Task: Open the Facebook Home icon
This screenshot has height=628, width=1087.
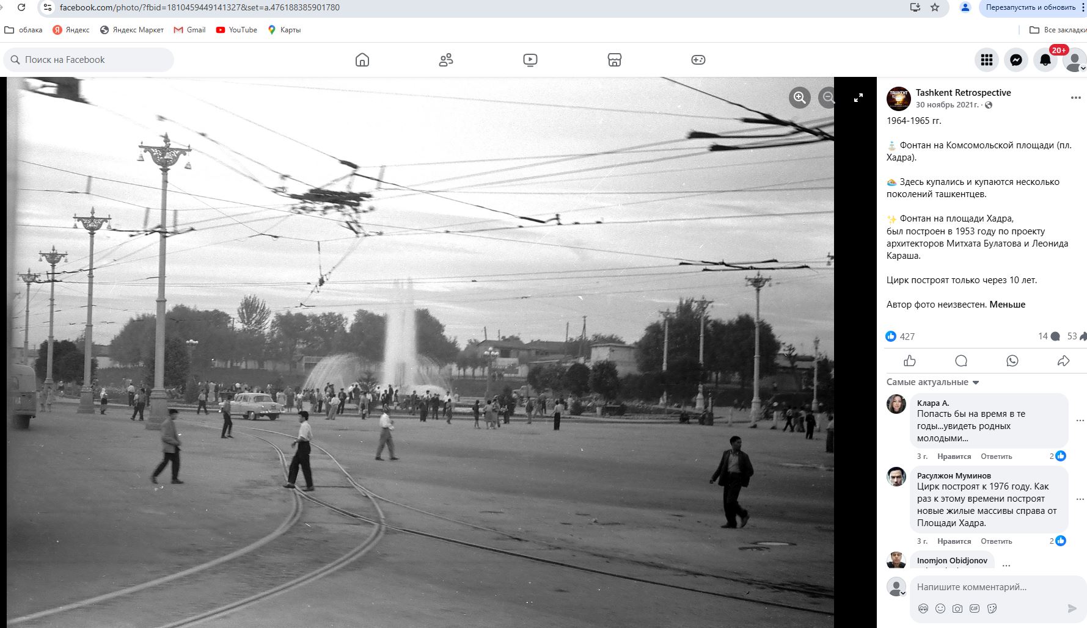Action: tap(362, 60)
